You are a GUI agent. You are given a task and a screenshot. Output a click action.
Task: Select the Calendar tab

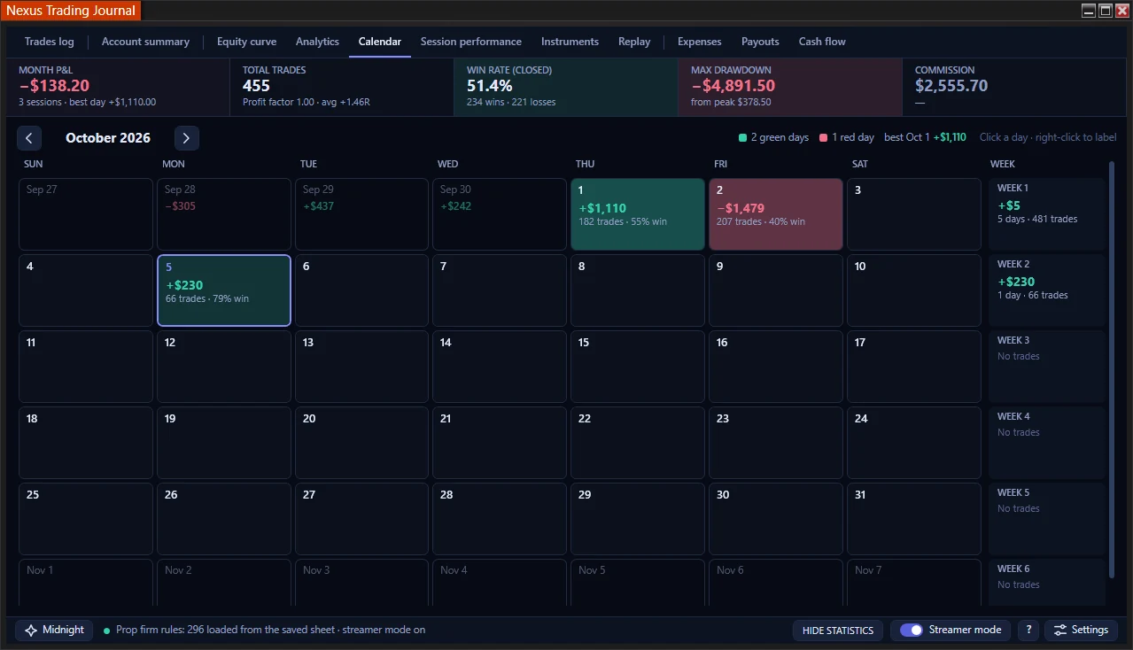(x=380, y=42)
